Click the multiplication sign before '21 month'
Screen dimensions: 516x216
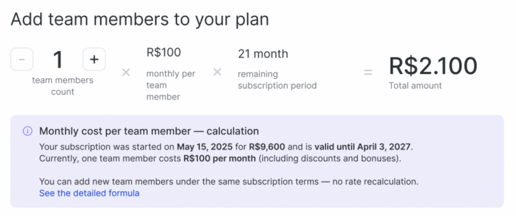(217, 73)
